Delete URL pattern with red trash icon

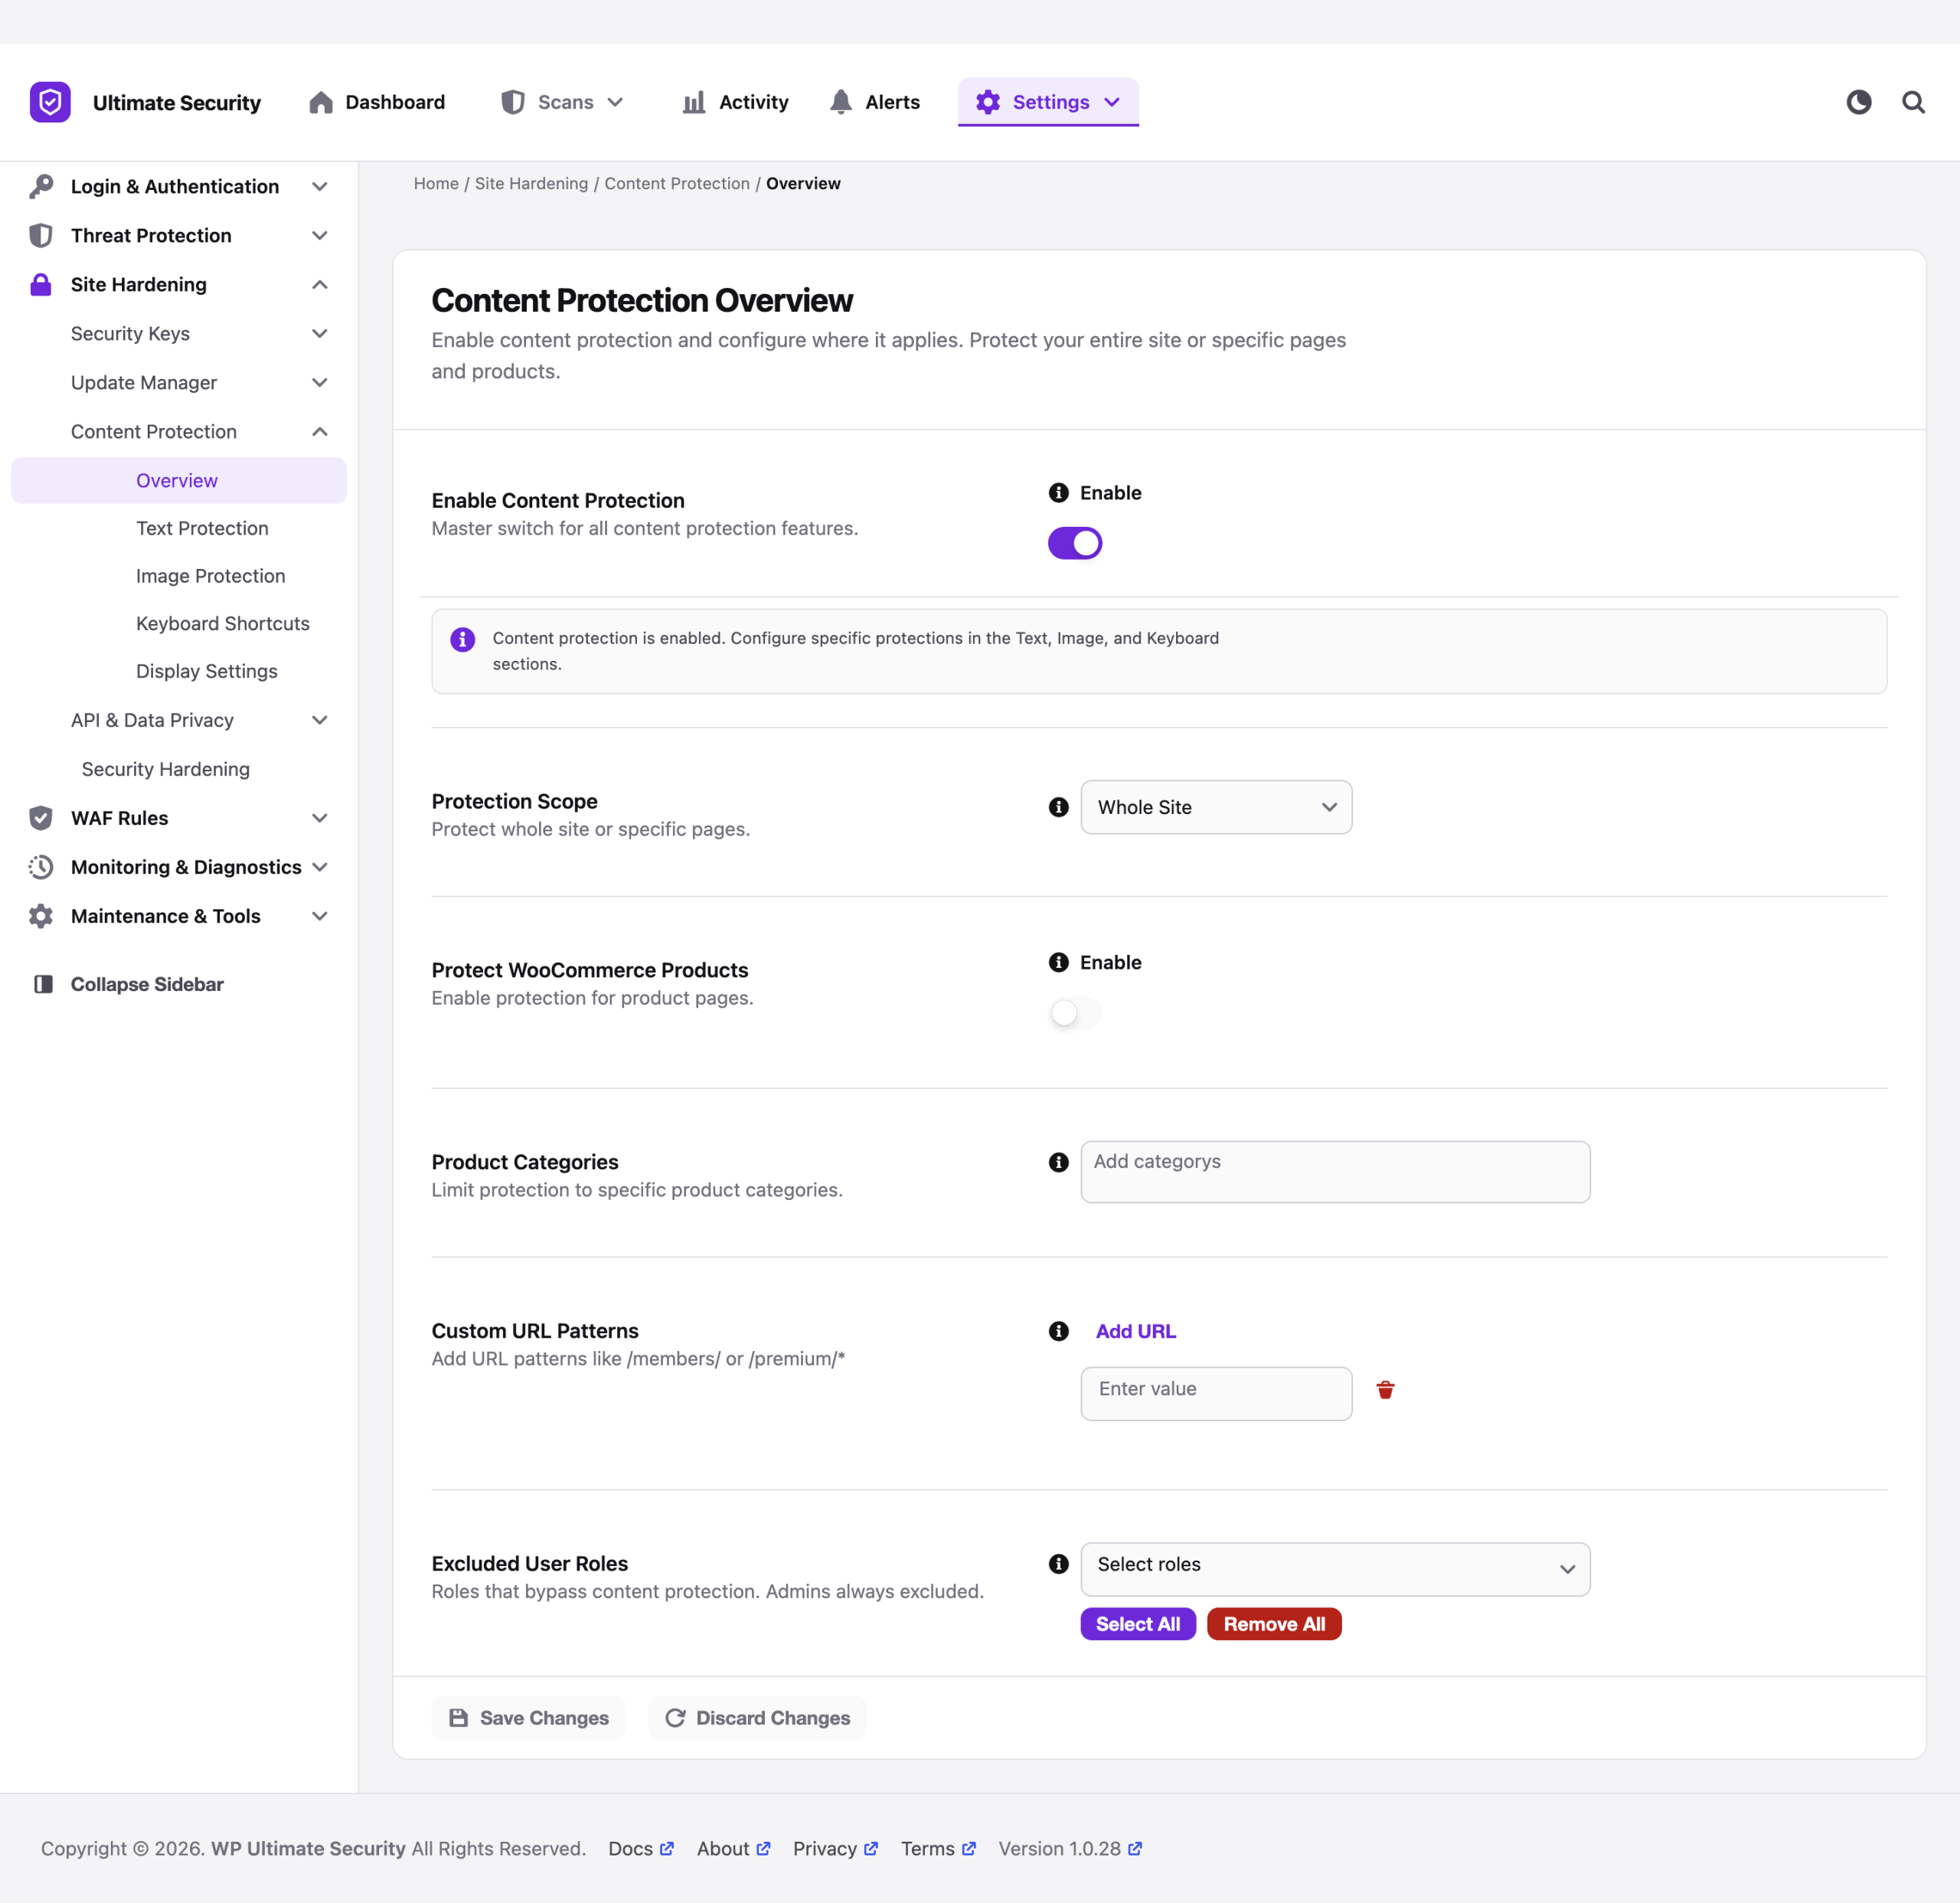pos(1385,1390)
